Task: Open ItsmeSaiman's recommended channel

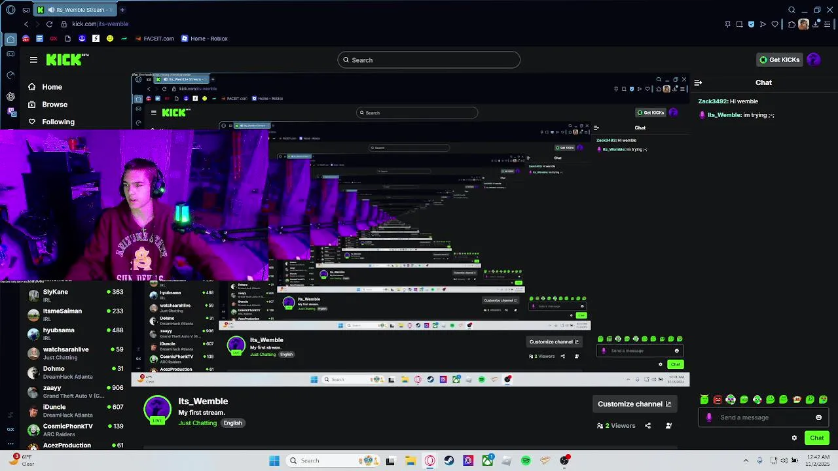Action: click(75, 315)
